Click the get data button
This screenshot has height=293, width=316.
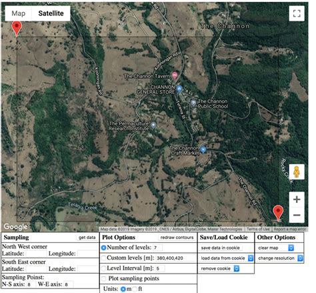coord(87,238)
